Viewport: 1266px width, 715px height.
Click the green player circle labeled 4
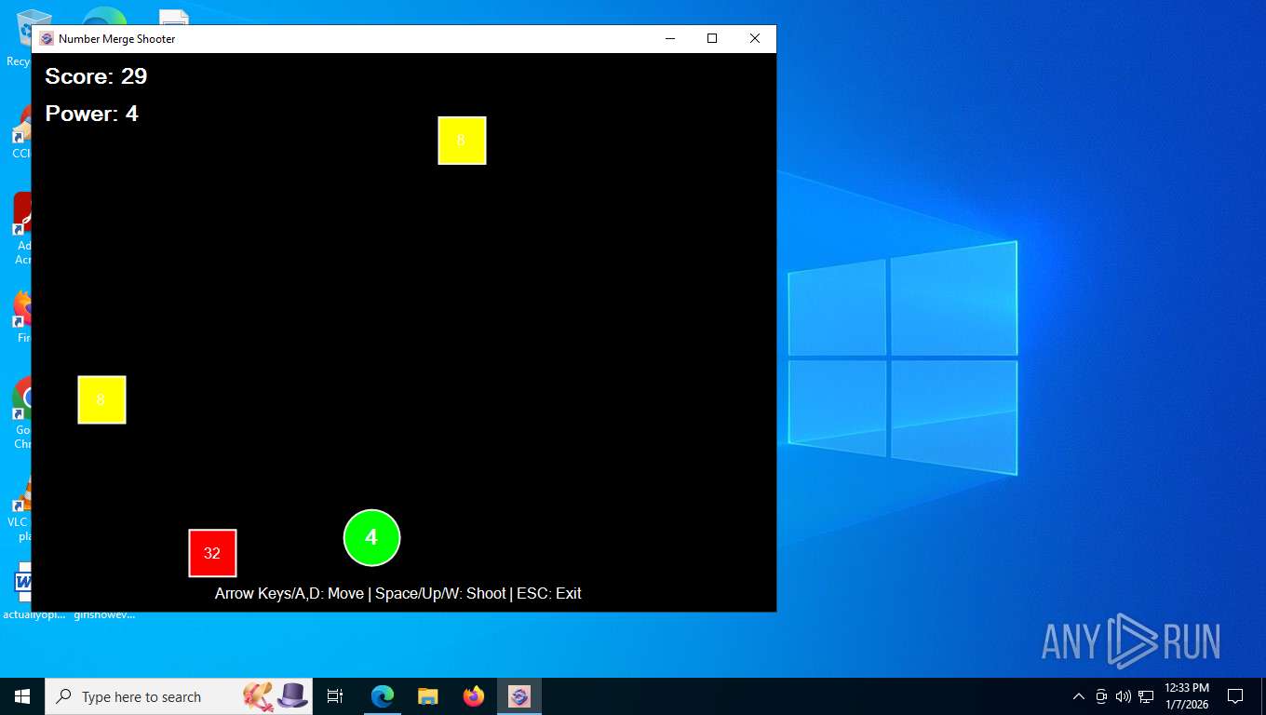[371, 537]
